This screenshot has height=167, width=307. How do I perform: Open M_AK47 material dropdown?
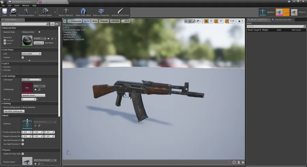(x=40, y=38)
